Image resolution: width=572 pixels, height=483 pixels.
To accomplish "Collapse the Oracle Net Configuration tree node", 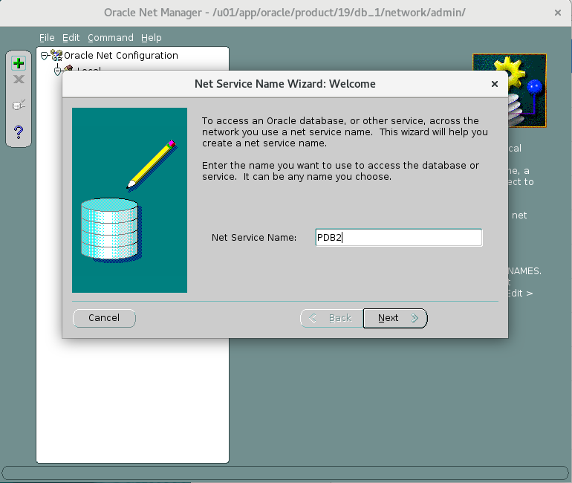I will click(x=44, y=56).
